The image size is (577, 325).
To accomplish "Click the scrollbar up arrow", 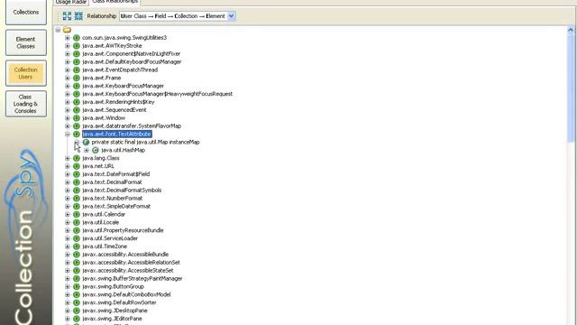I will click(x=571, y=30).
